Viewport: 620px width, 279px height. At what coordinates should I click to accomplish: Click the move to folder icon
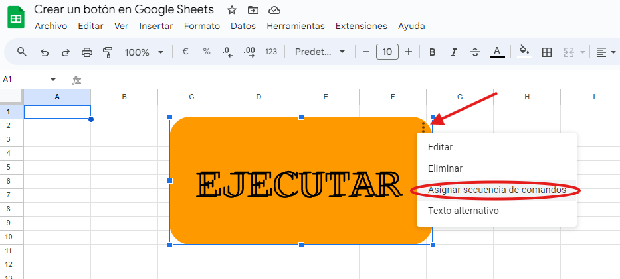click(253, 10)
